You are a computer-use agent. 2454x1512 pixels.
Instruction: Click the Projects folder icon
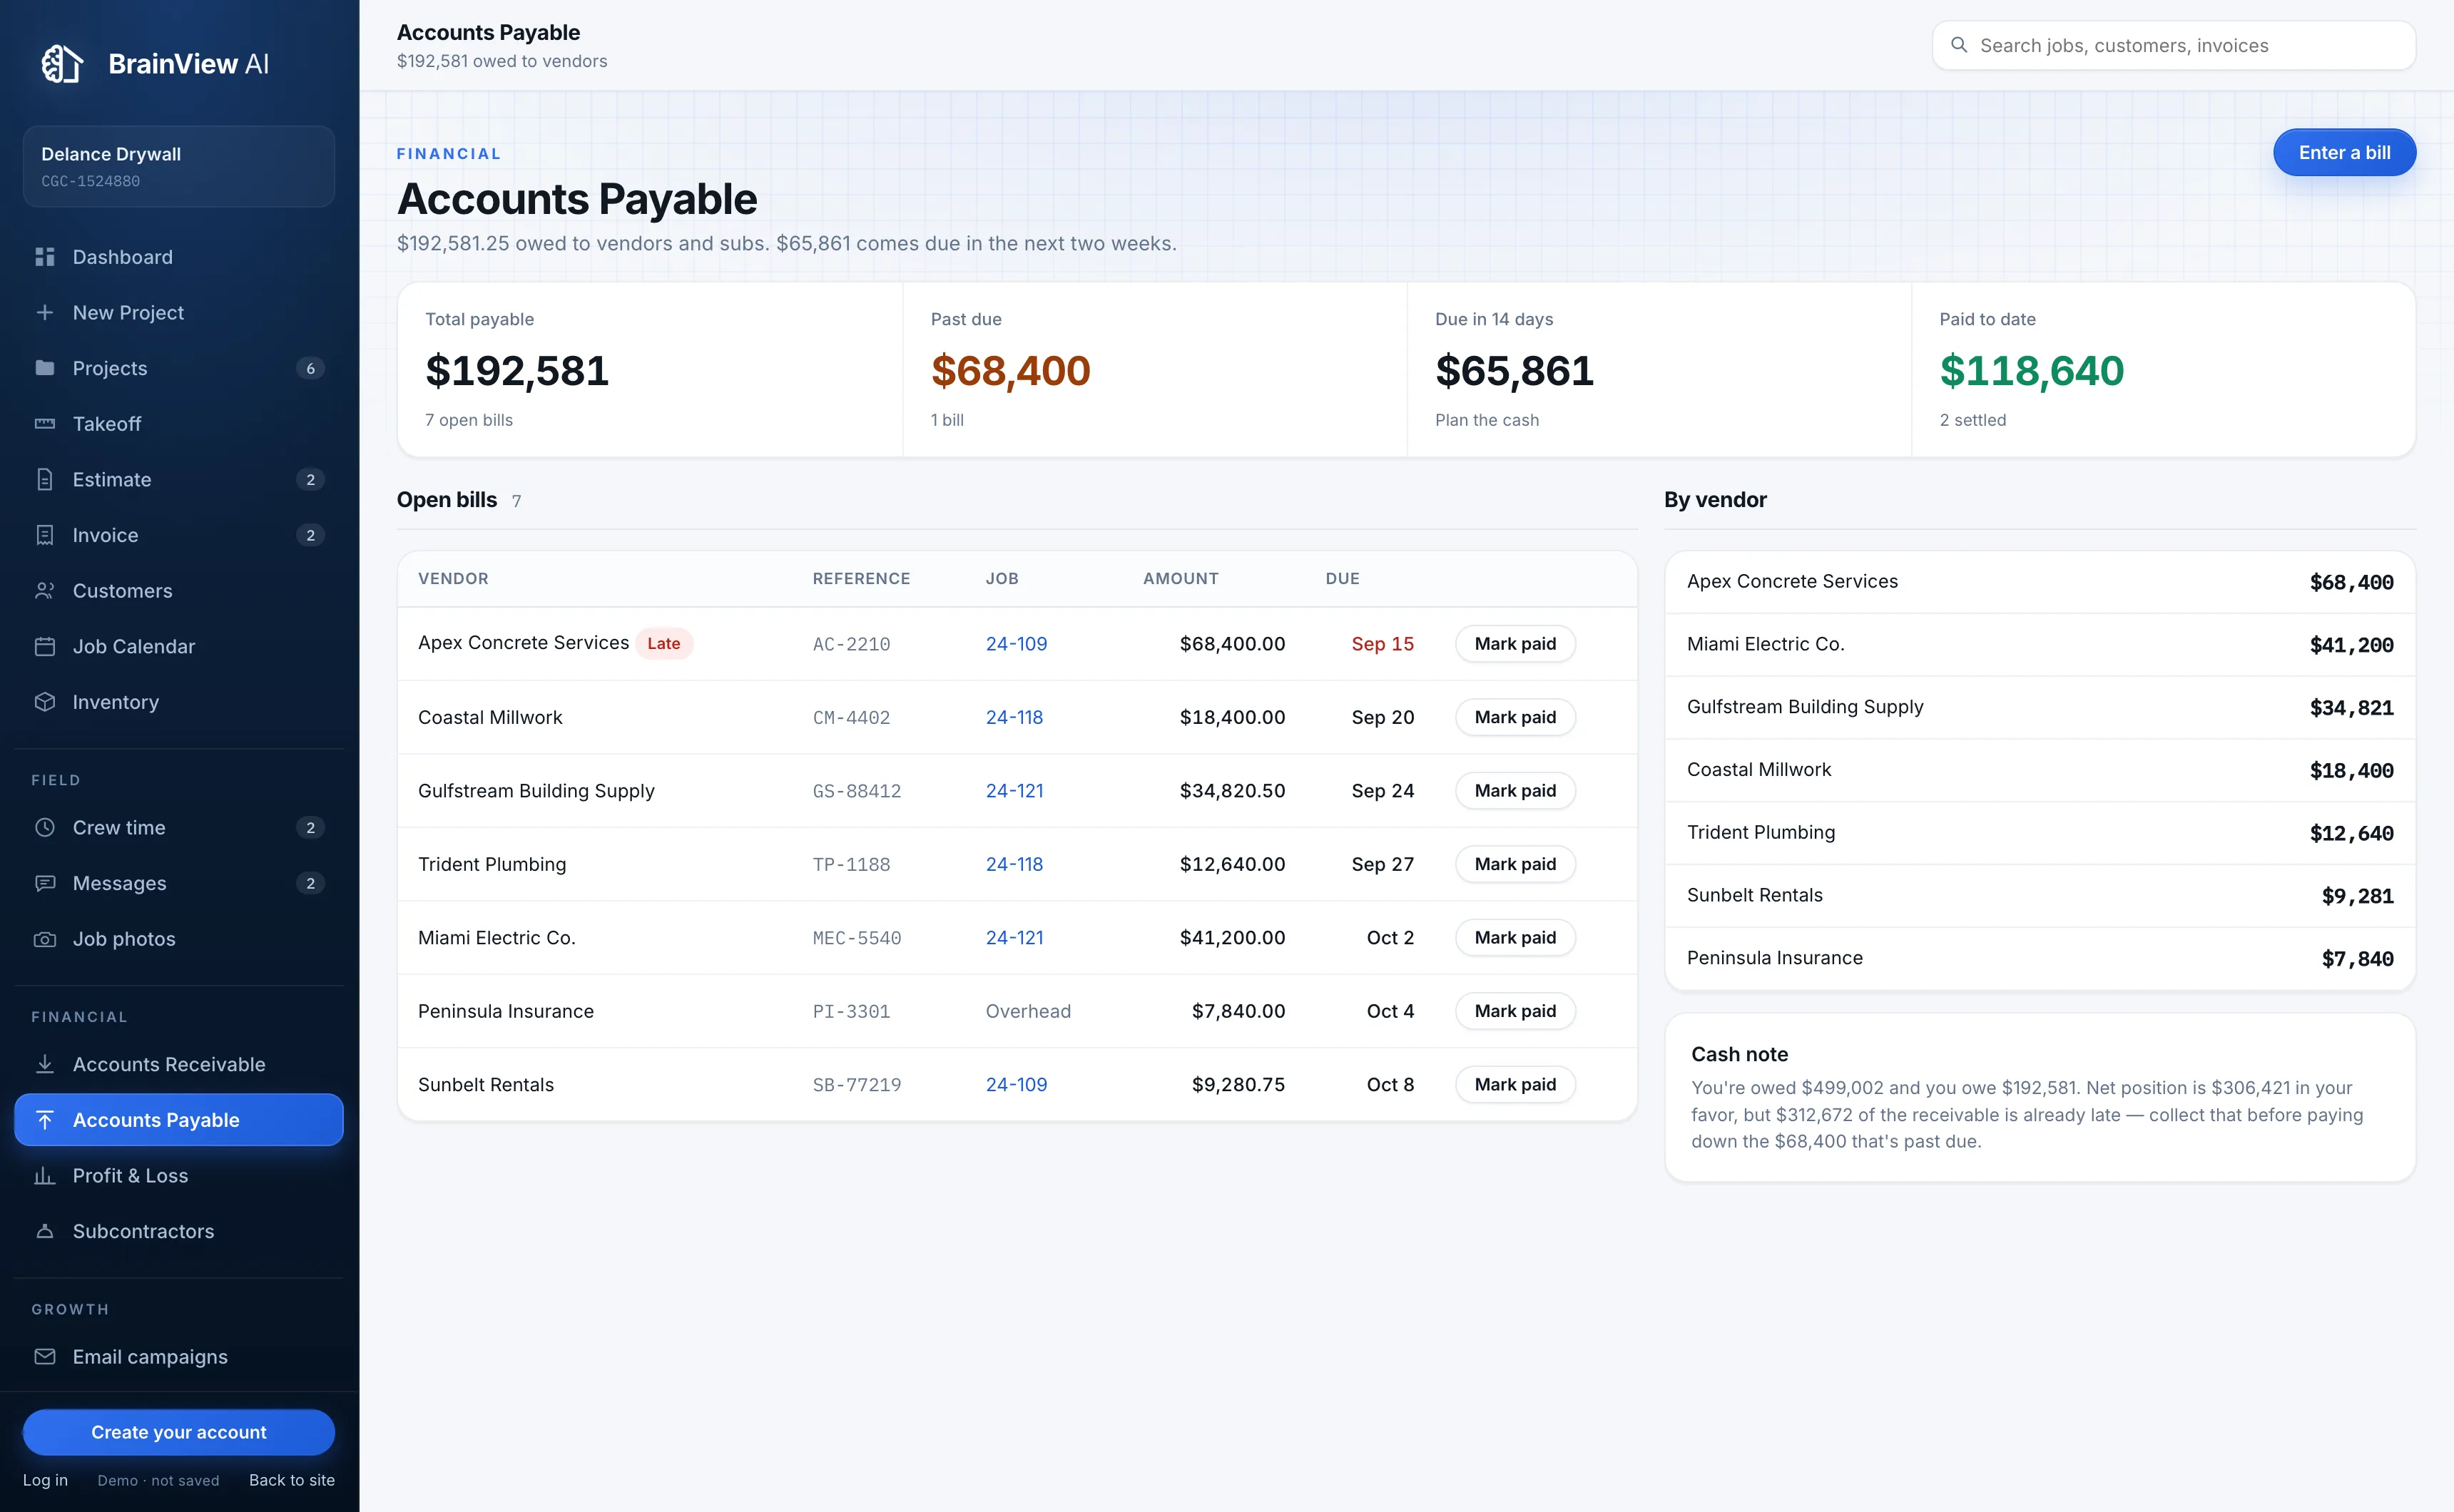click(x=45, y=368)
